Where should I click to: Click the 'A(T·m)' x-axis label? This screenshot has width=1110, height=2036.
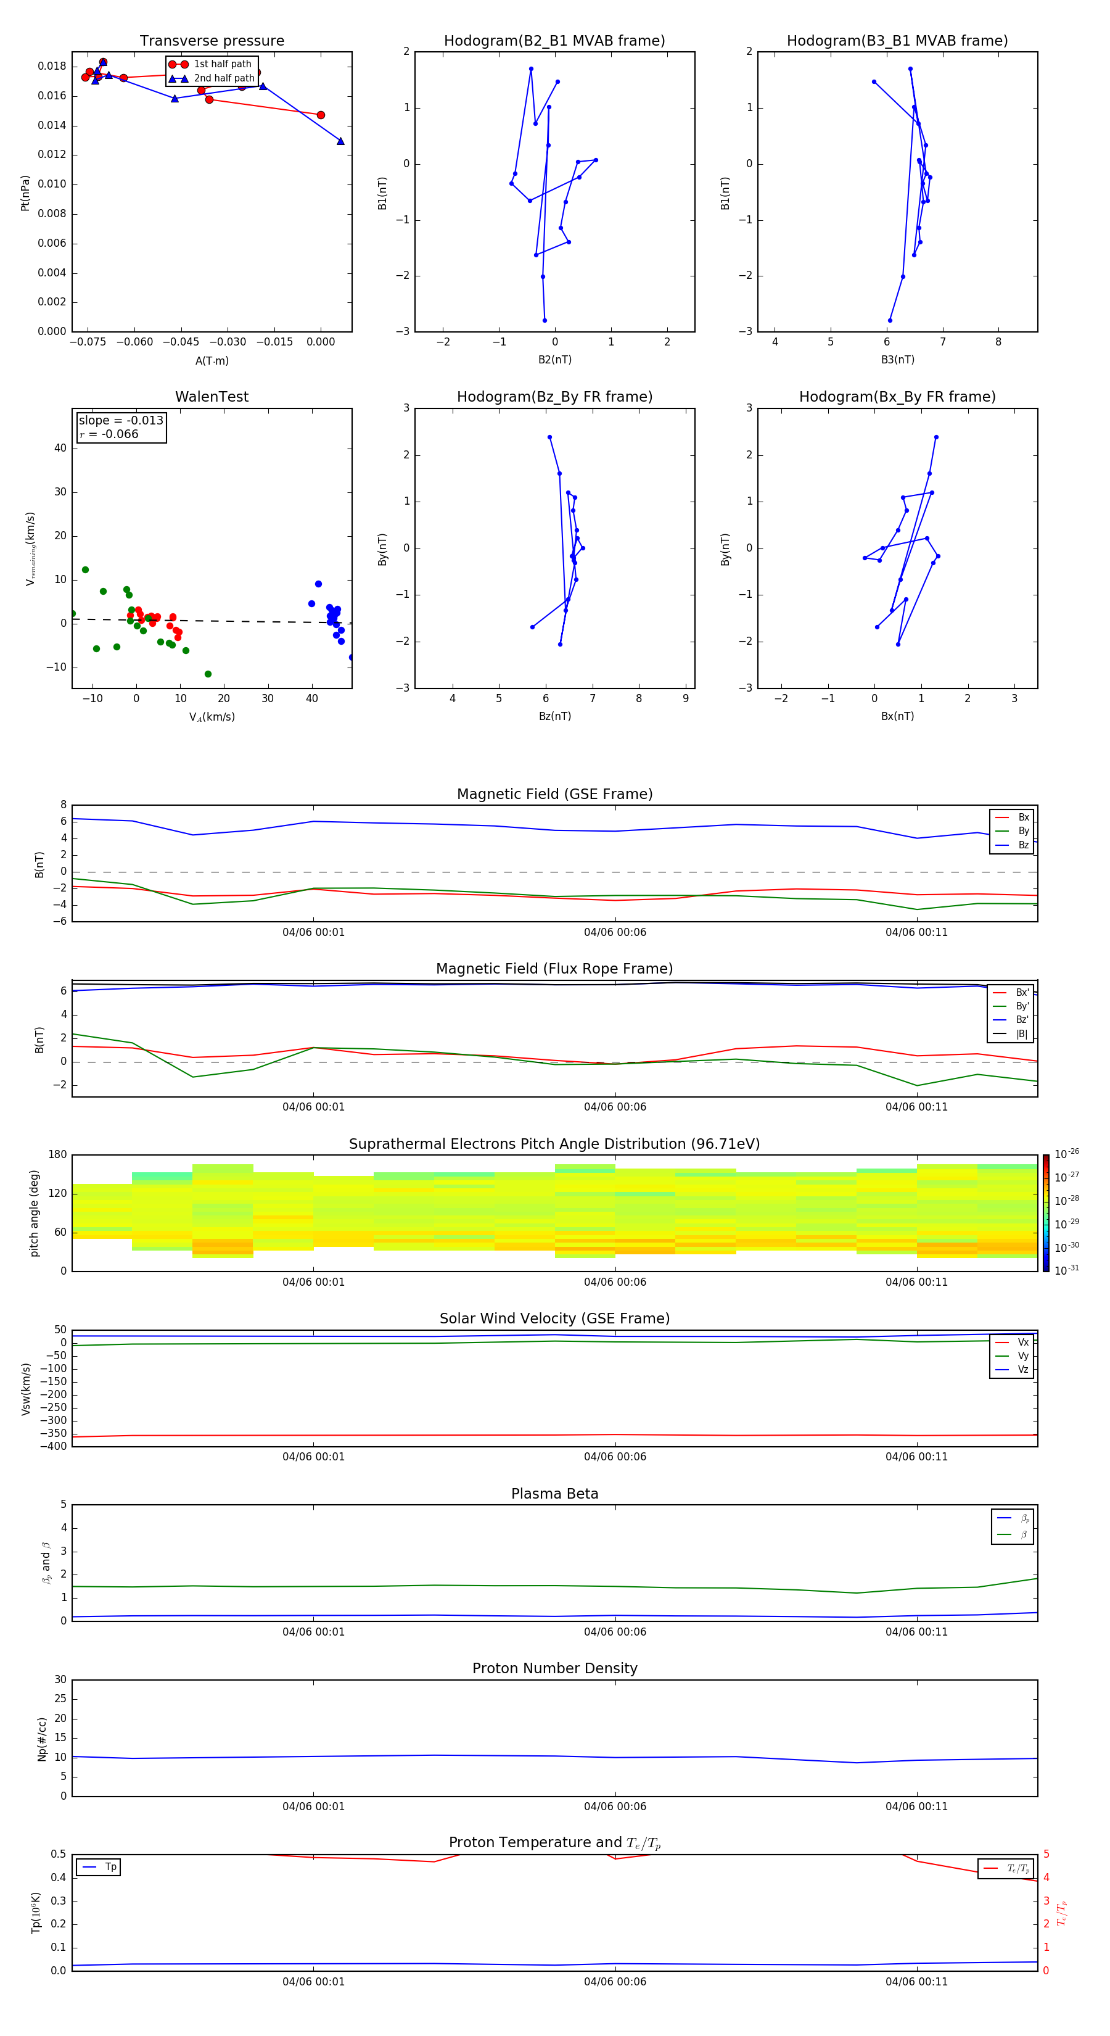point(212,360)
